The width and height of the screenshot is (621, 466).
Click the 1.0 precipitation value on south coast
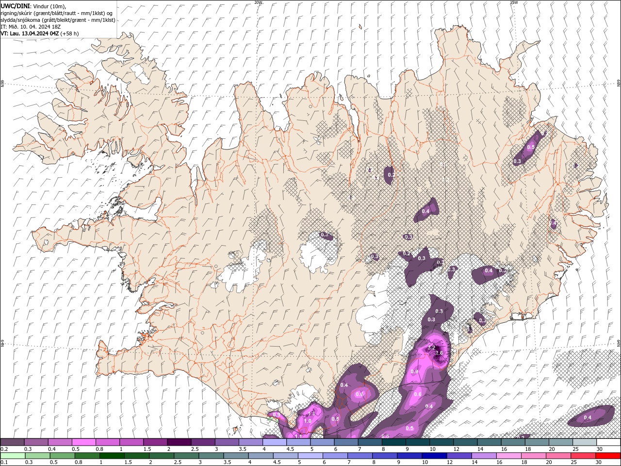tap(308, 421)
